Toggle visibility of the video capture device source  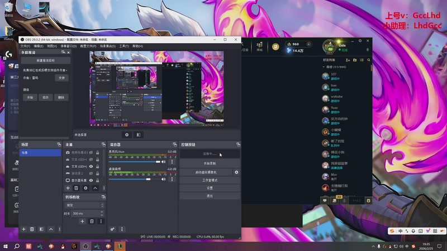[x=91, y=152]
